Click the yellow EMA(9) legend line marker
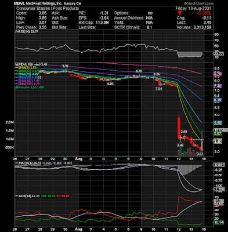 (17, 67)
